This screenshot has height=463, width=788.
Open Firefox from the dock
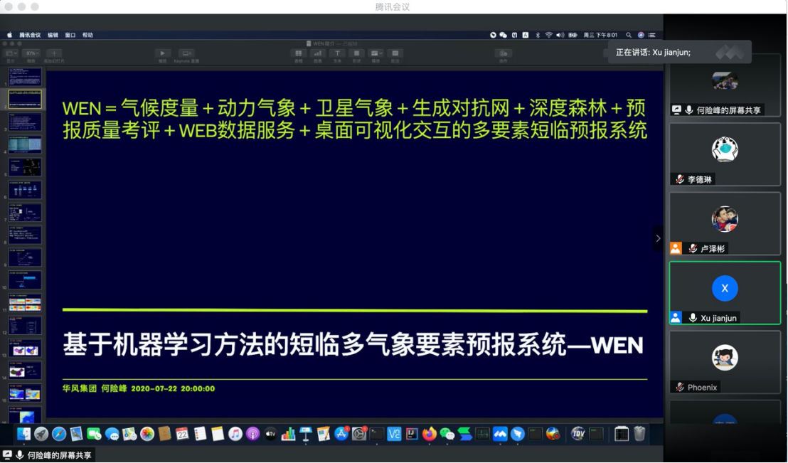point(429,434)
